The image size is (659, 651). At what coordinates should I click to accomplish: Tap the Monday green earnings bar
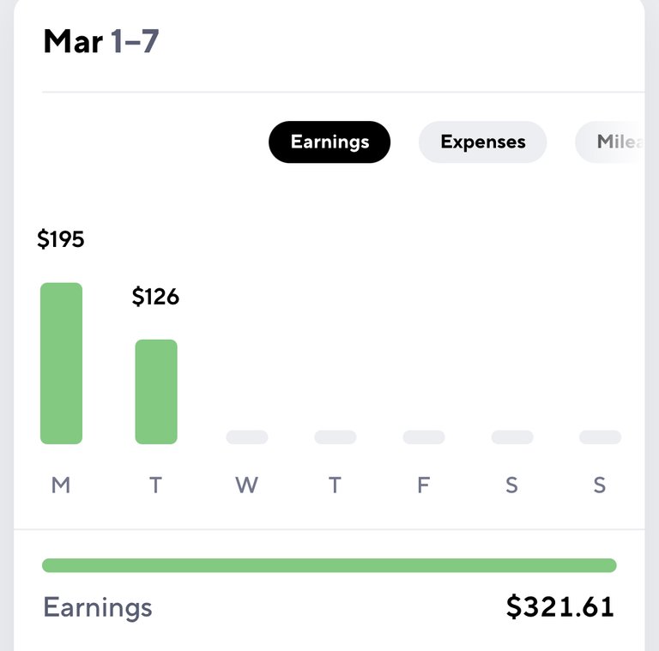tap(62, 364)
